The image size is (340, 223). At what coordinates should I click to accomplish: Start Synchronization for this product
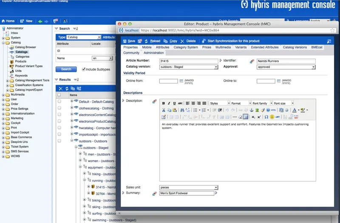tap(231, 41)
